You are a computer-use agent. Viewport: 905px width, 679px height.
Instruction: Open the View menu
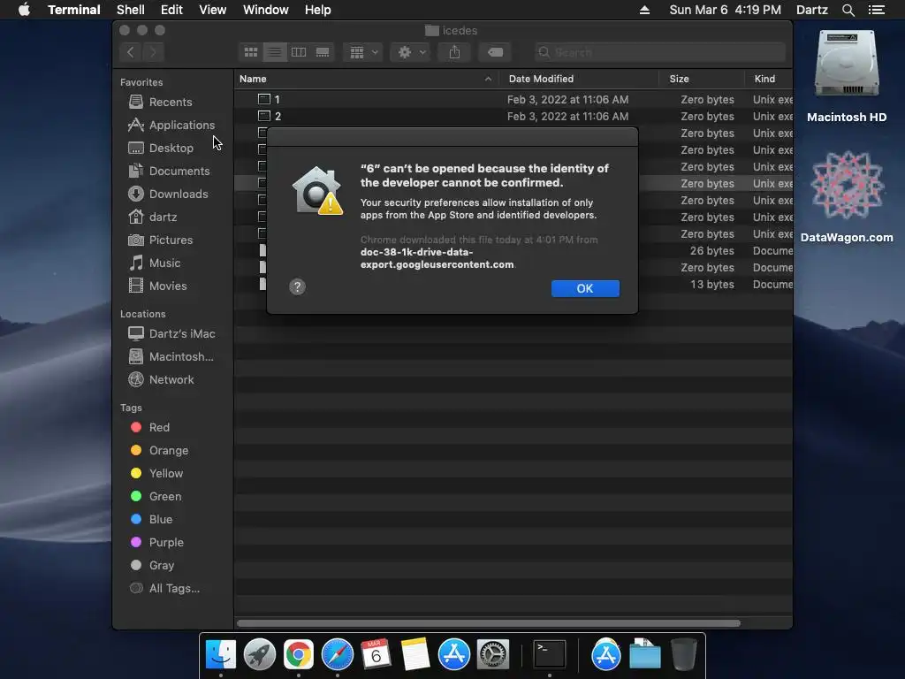(x=212, y=10)
